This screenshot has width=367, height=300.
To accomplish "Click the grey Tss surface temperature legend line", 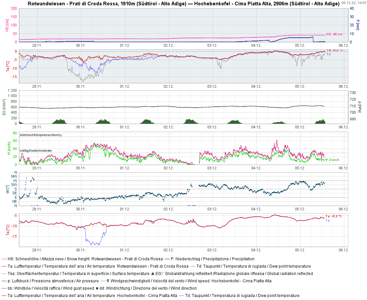I will tap(4, 274).
